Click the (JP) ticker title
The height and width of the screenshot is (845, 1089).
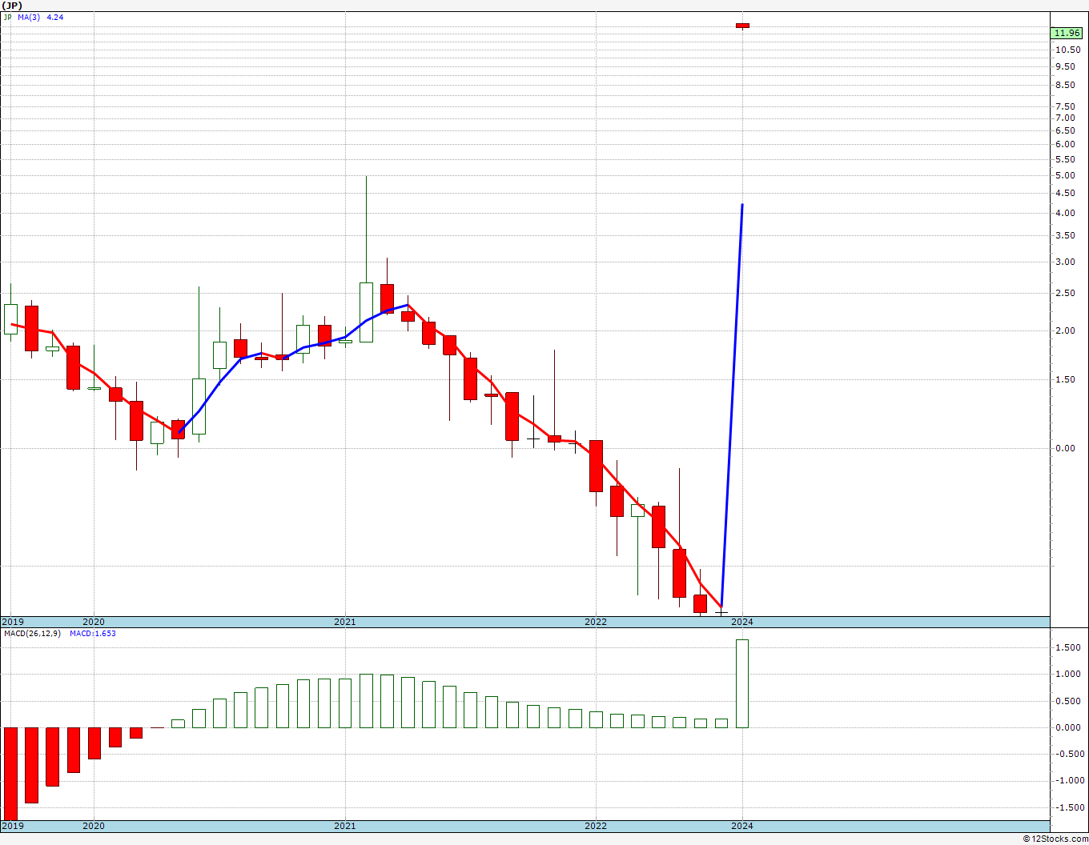pos(11,5)
